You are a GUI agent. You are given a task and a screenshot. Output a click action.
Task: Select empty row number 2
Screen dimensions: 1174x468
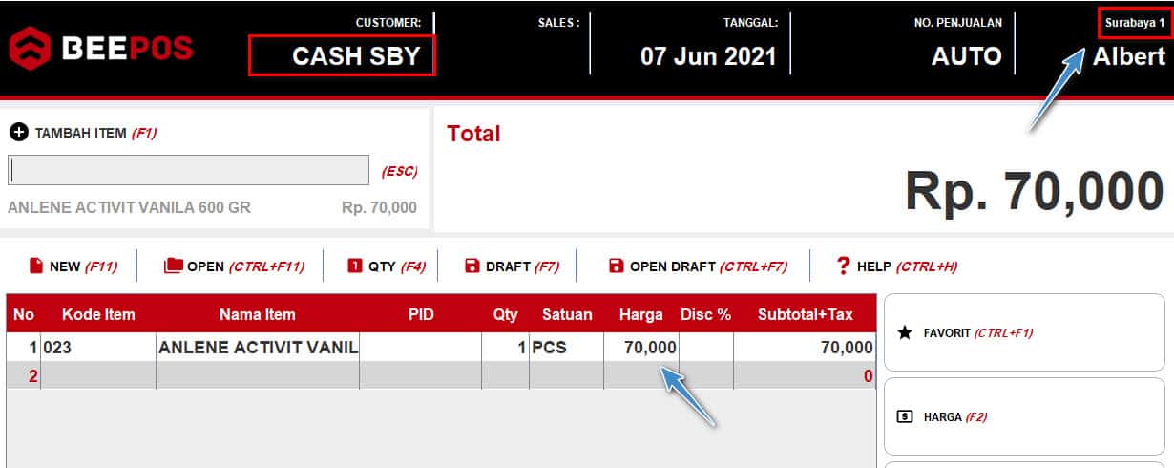click(441, 376)
